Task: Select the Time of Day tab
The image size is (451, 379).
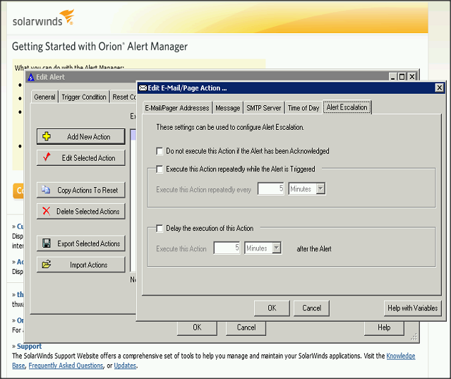Action: point(303,108)
